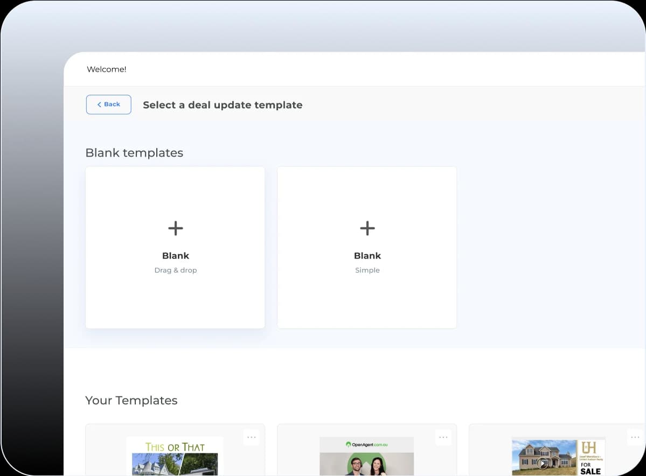Choose the 'Drag & drop' subtitle label
The height and width of the screenshot is (476, 646).
(x=176, y=270)
